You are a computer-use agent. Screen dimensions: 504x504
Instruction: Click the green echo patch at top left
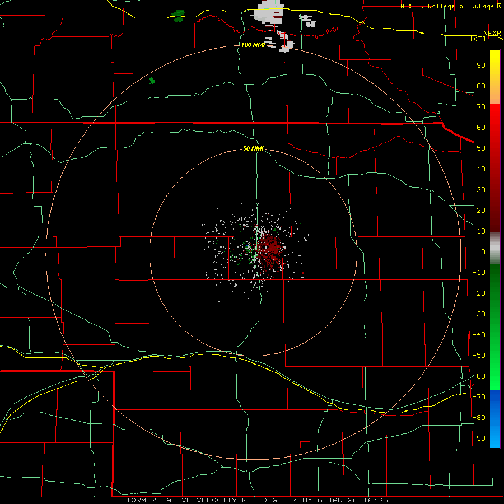(178, 16)
